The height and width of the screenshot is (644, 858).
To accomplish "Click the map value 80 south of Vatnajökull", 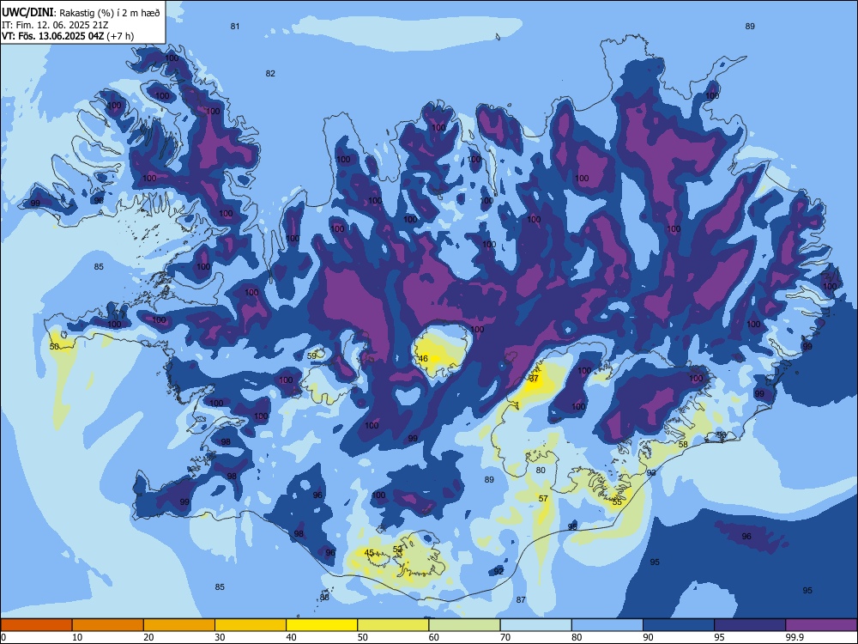I will click(541, 470).
